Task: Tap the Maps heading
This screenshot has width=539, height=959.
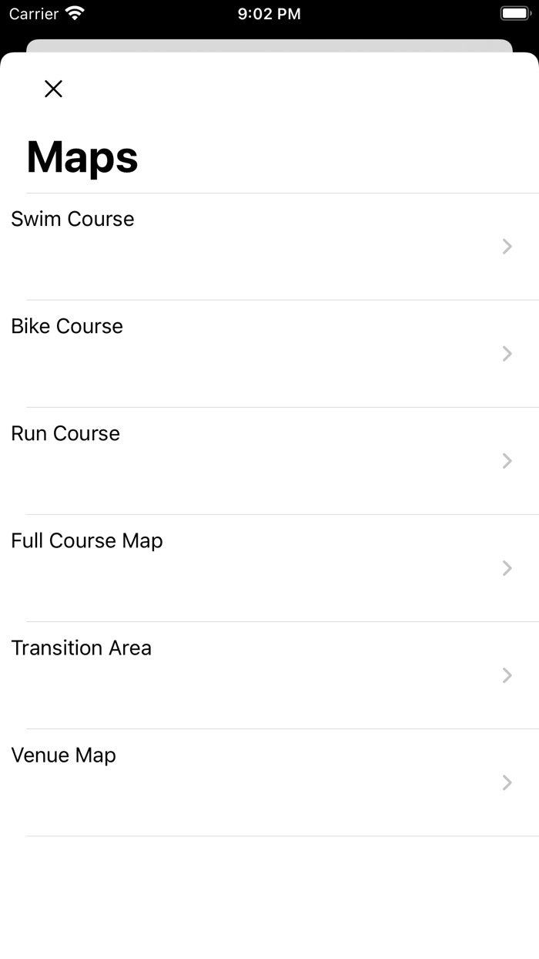Action: [x=82, y=156]
